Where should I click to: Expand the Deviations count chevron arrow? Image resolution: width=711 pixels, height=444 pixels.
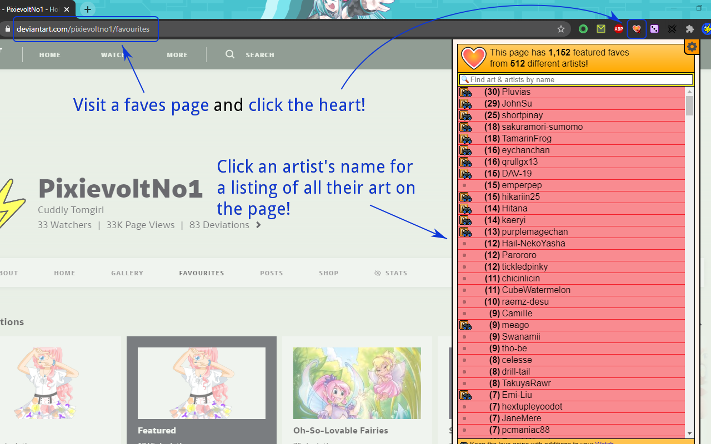click(258, 225)
